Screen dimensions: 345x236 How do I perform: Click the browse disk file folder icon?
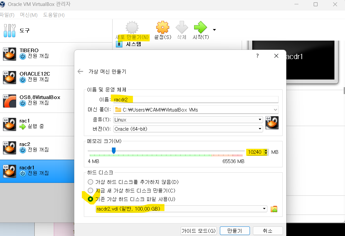(x=274, y=209)
